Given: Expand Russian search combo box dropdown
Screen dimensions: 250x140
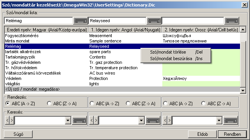Looking at the screenshot, I should coord(219,120).
